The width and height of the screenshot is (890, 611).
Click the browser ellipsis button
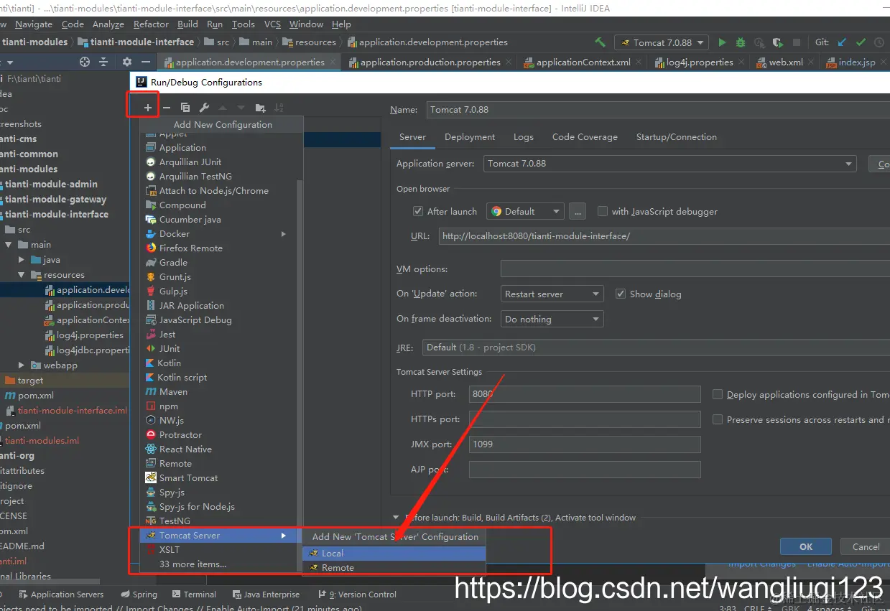point(578,211)
